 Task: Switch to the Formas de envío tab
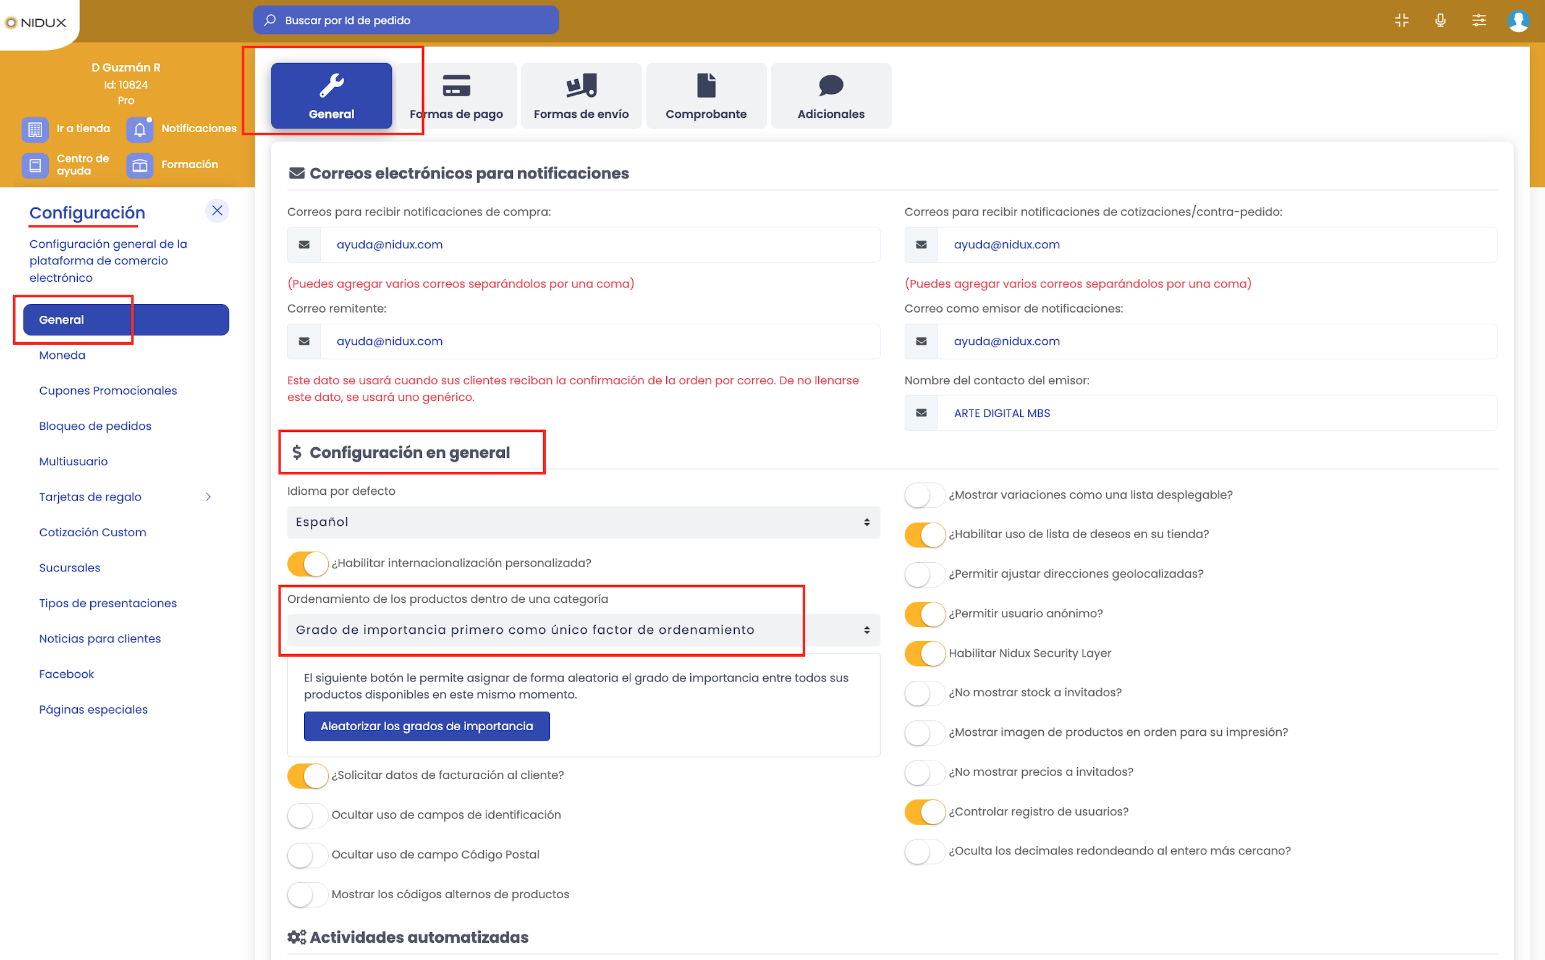(581, 96)
